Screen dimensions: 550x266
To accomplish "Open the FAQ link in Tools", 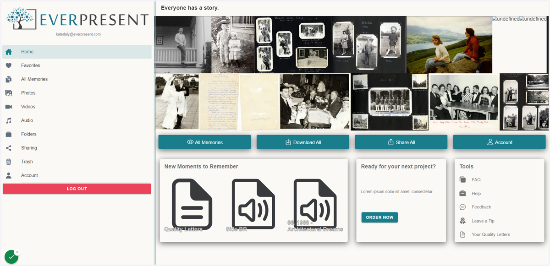I will (x=476, y=180).
